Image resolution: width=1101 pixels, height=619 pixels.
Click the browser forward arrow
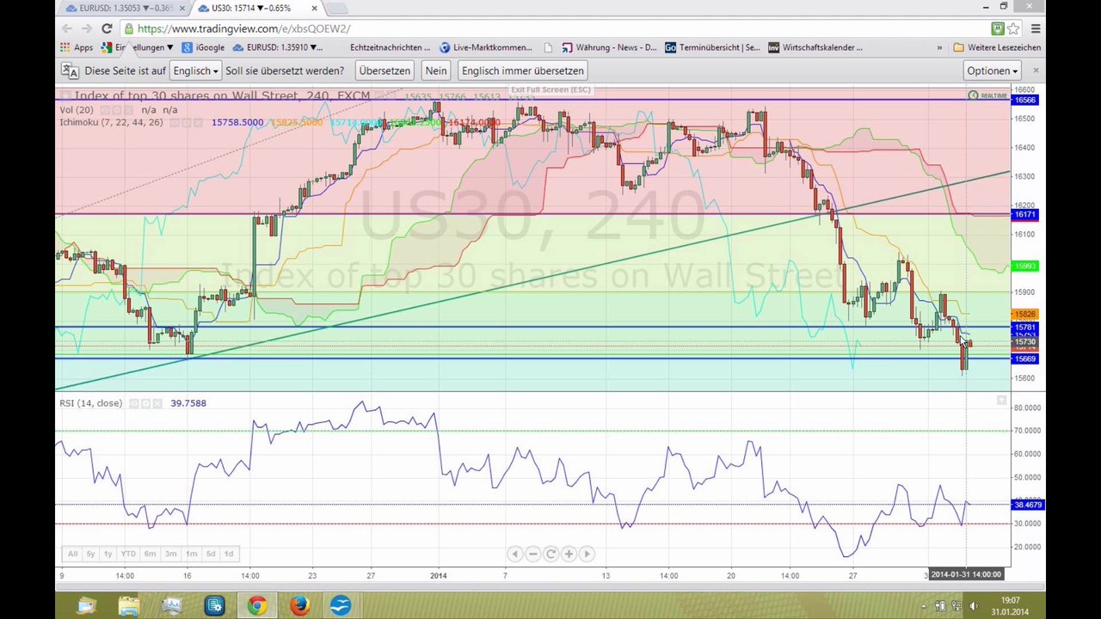pos(87,28)
